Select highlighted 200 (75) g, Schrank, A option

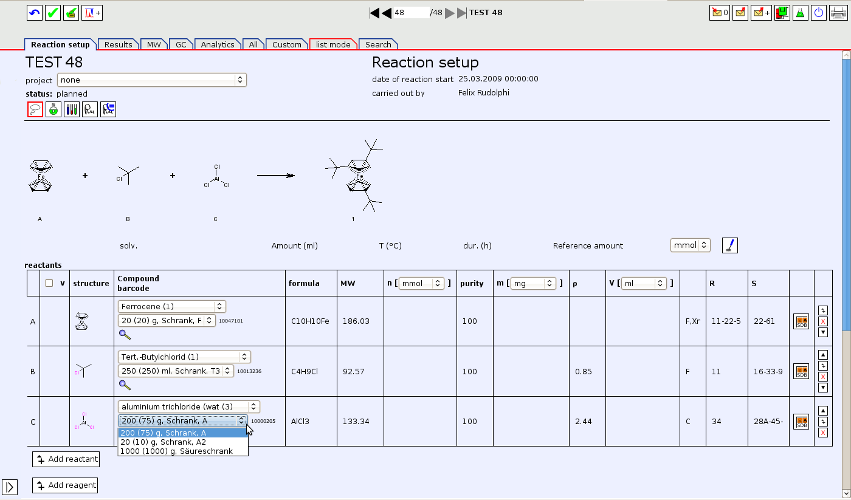pyautogui.click(x=183, y=433)
